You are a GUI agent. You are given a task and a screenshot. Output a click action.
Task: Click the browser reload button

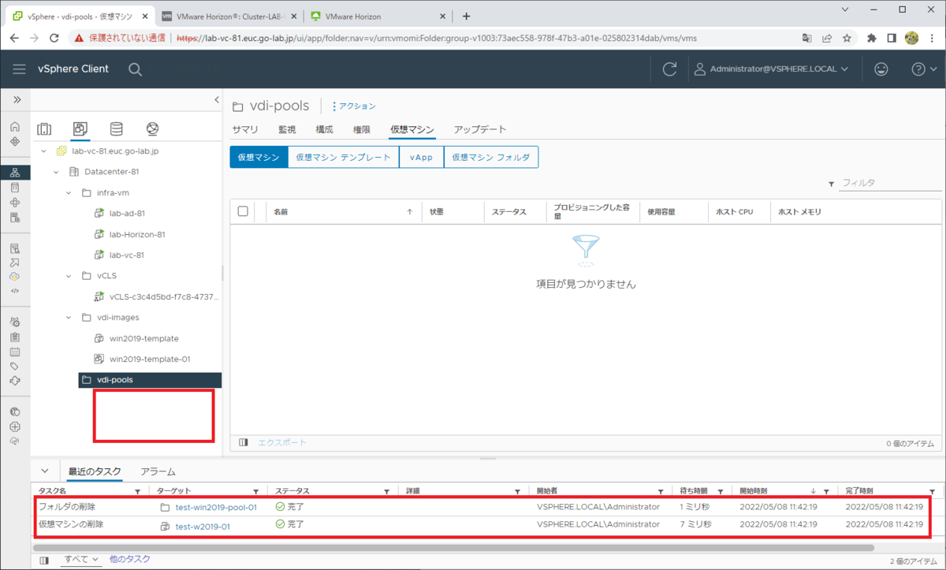pos(54,37)
